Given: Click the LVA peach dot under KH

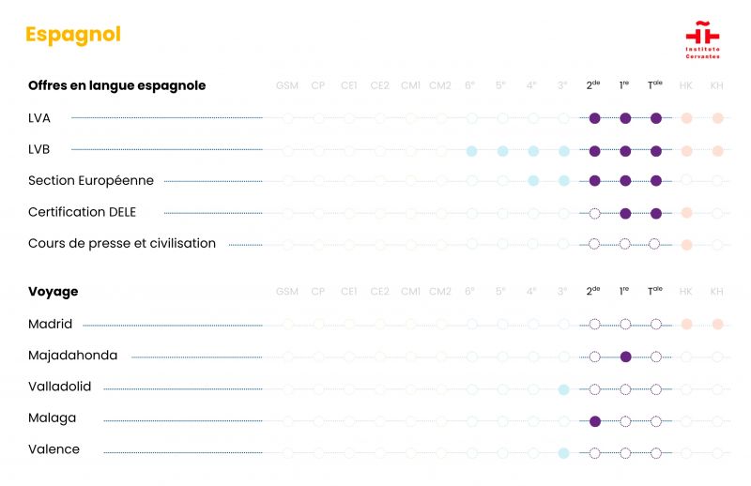Looking at the screenshot, I should tap(717, 118).
